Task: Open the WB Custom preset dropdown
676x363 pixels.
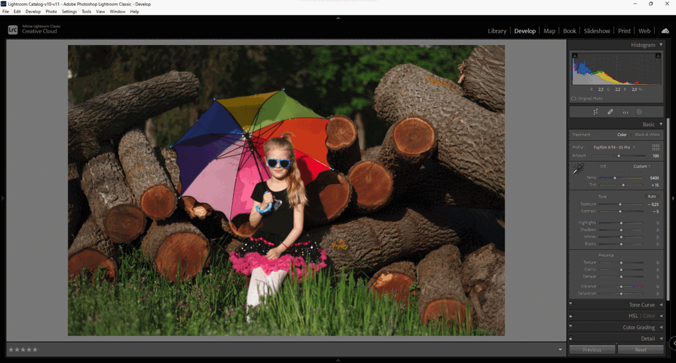Action: [x=642, y=167]
